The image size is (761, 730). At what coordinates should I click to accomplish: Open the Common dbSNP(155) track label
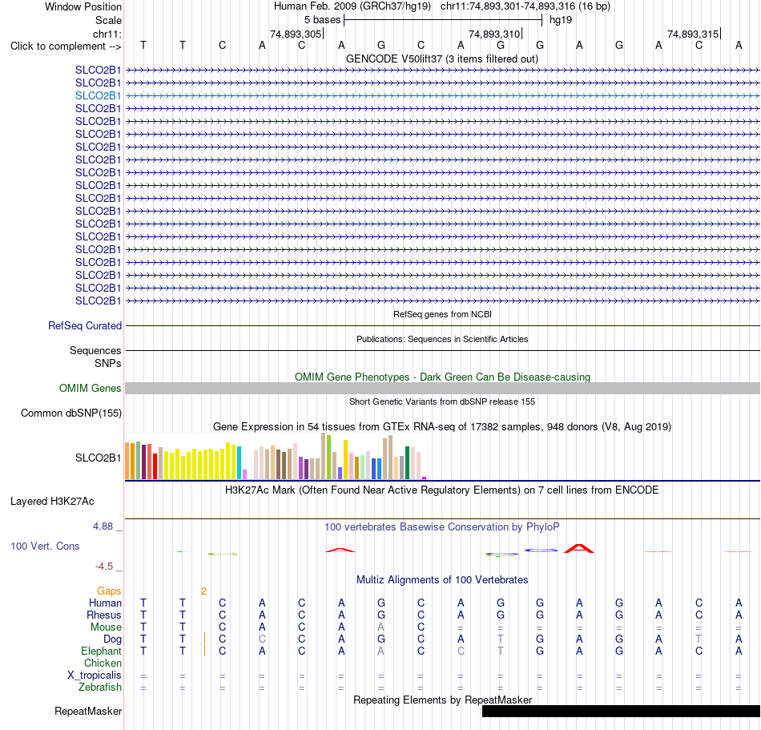coord(70,413)
